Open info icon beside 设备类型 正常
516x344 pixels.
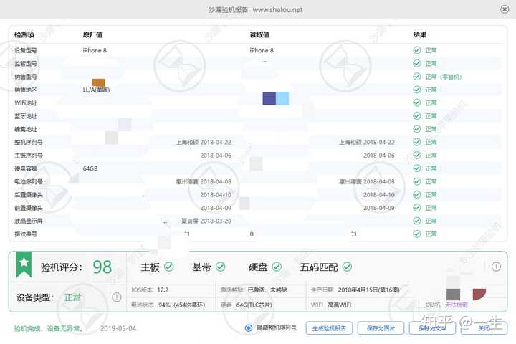pyautogui.click(x=117, y=297)
